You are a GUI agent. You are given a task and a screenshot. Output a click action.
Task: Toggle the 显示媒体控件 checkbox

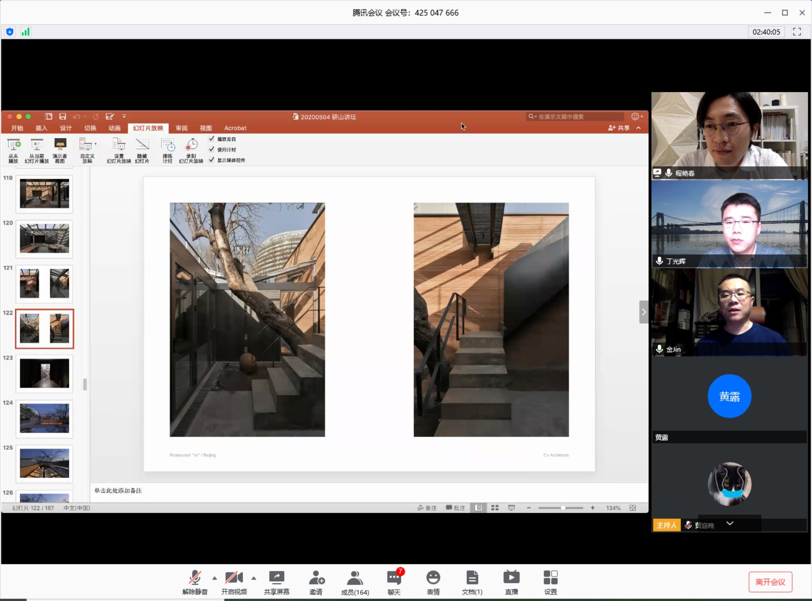(x=212, y=160)
